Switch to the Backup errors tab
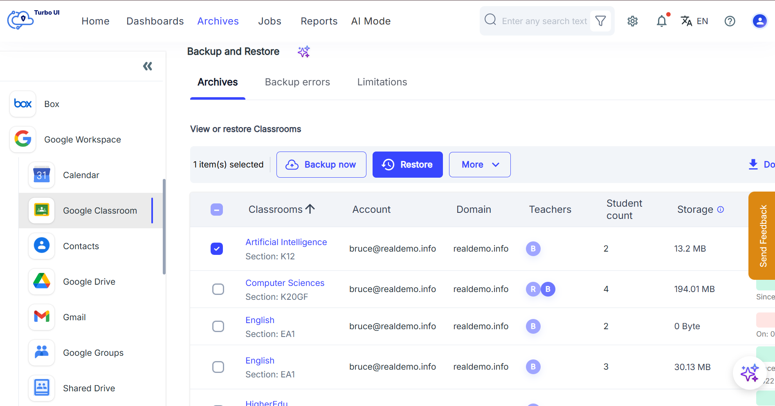The image size is (775, 406). pyautogui.click(x=297, y=82)
